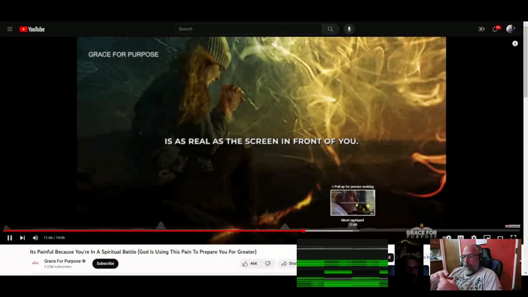Open the Create video menu

click(481, 29)
